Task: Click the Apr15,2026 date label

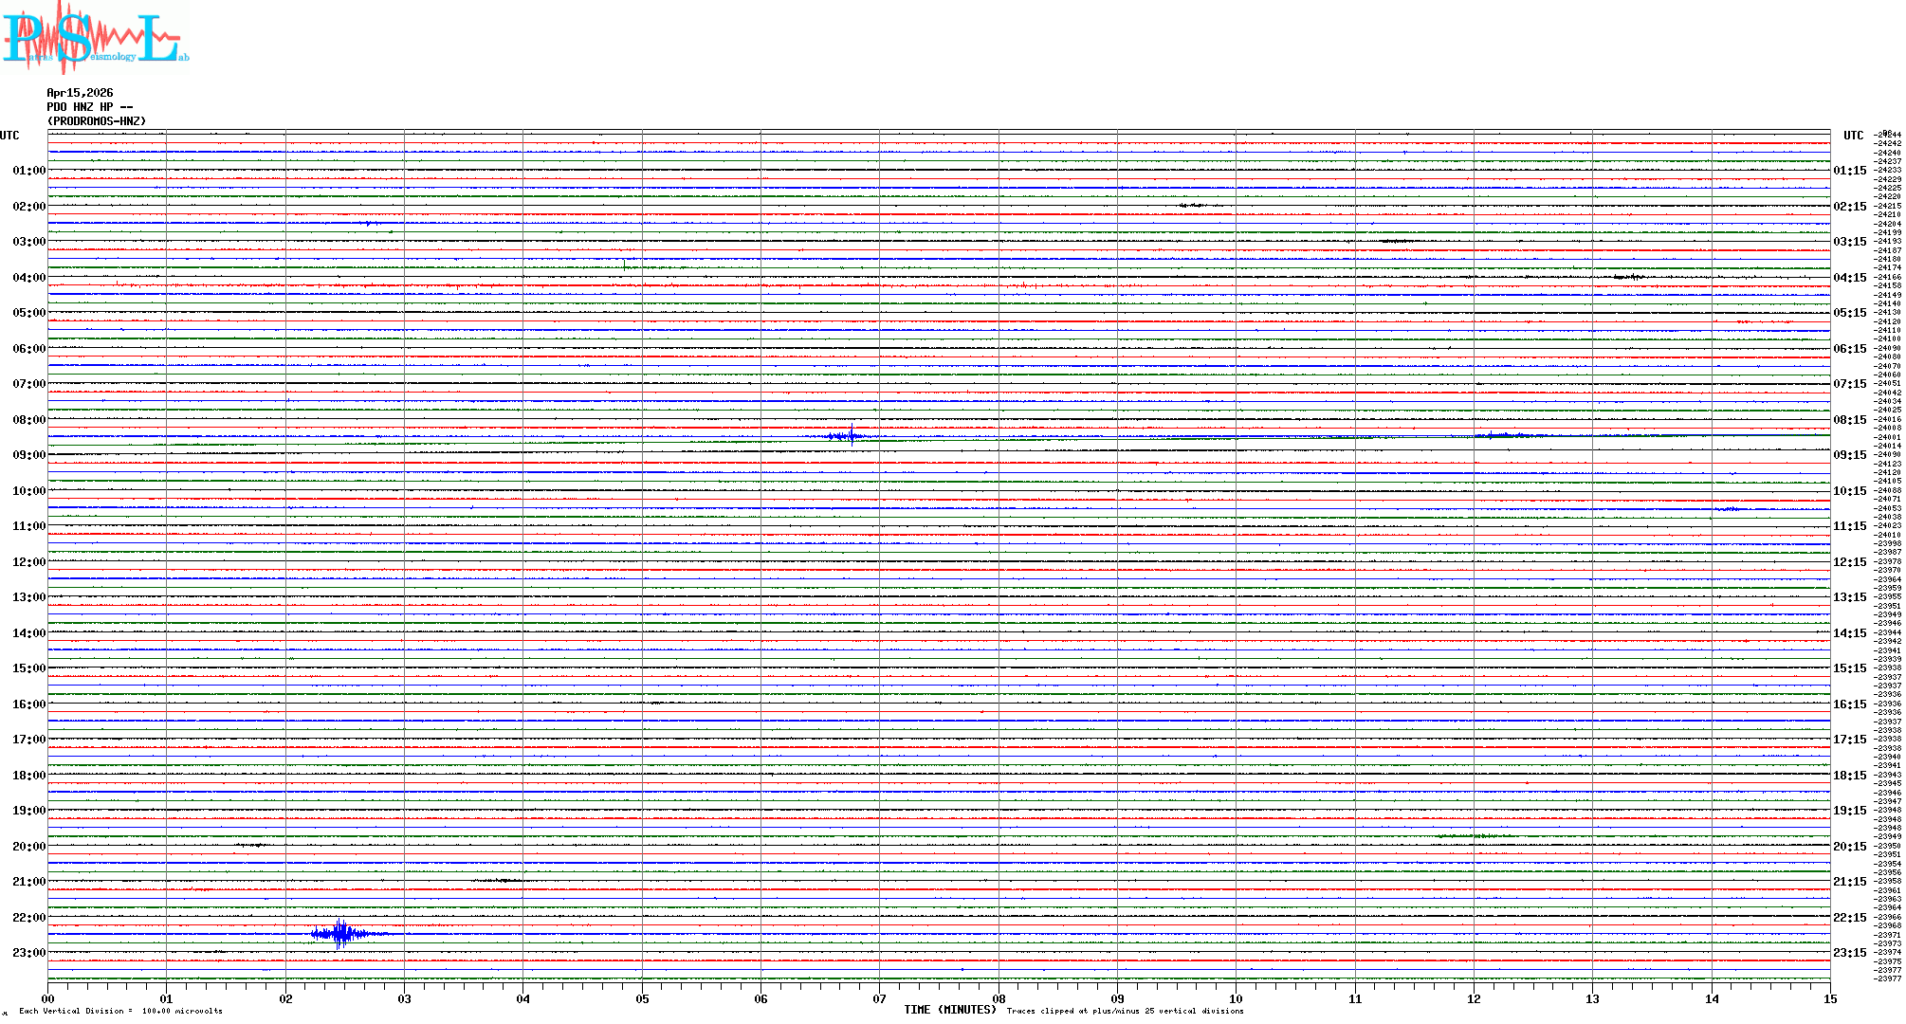Action: pyautogui.click(x=80, y=93)
